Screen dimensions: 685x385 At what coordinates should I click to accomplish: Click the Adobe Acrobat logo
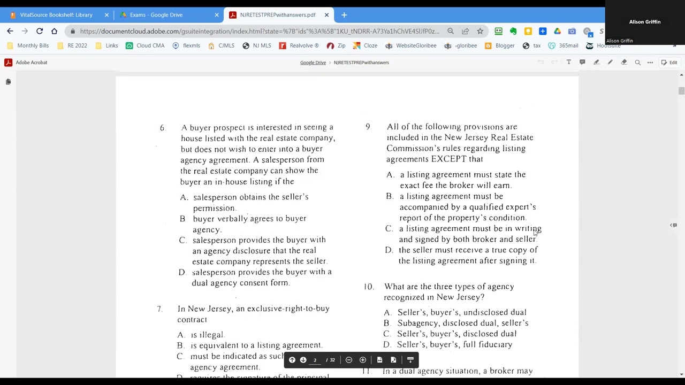9,63
